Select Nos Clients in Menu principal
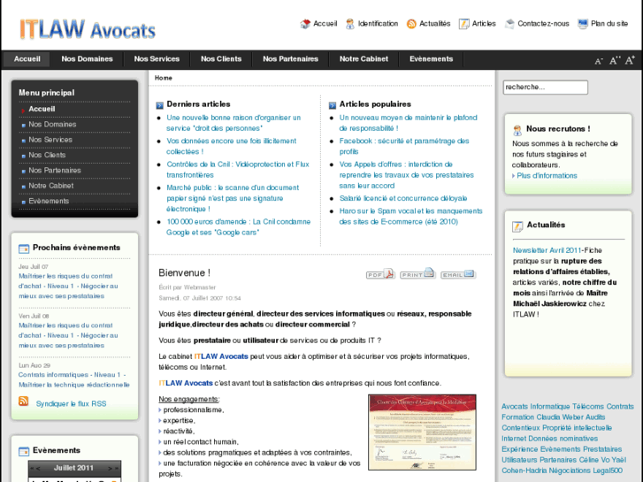Image resolution: width=643 pixels, height=482 pixels. (x=47, y=155)
